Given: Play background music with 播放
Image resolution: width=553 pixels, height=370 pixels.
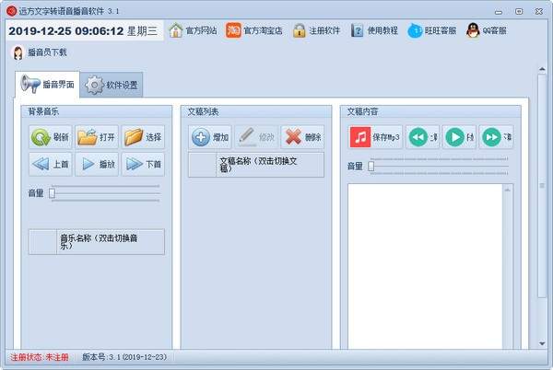Looking at the screenshot, I should [97, 165].
